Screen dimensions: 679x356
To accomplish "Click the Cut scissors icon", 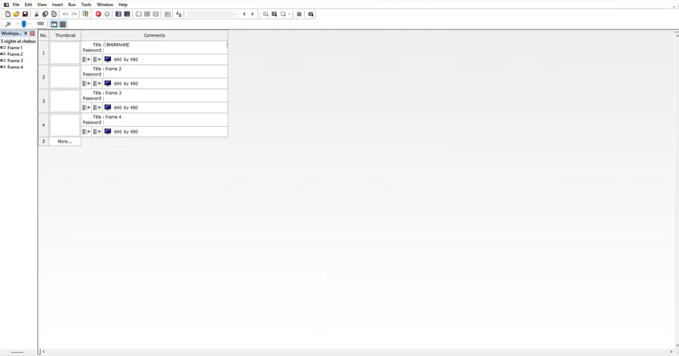I will tap(36, 14).
